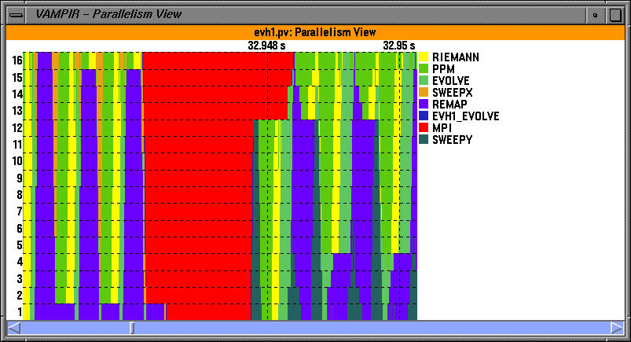Click the 32.95 s time marker label

point(399,46)
